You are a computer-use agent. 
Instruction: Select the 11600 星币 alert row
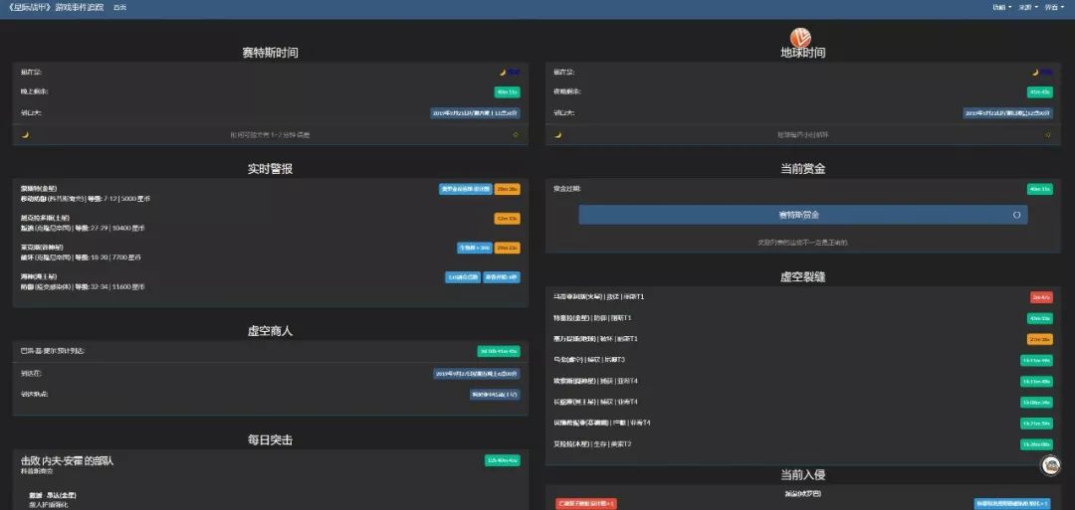[x=270, y=281]
